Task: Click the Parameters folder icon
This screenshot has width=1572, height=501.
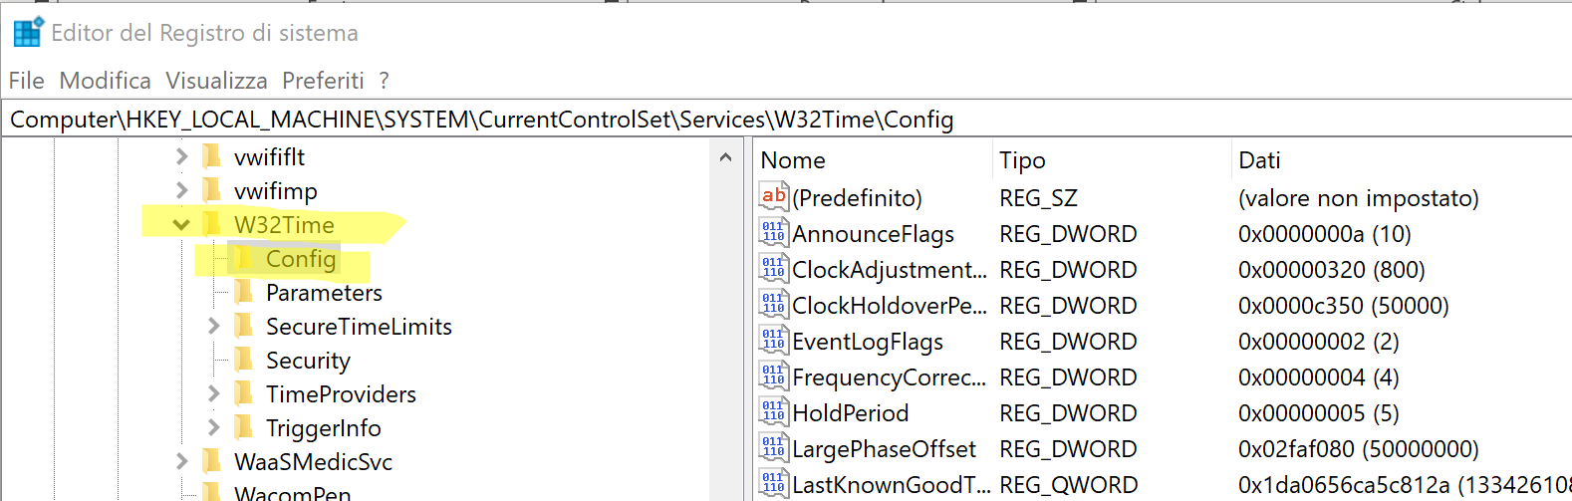Action: (x=243, y=293)
